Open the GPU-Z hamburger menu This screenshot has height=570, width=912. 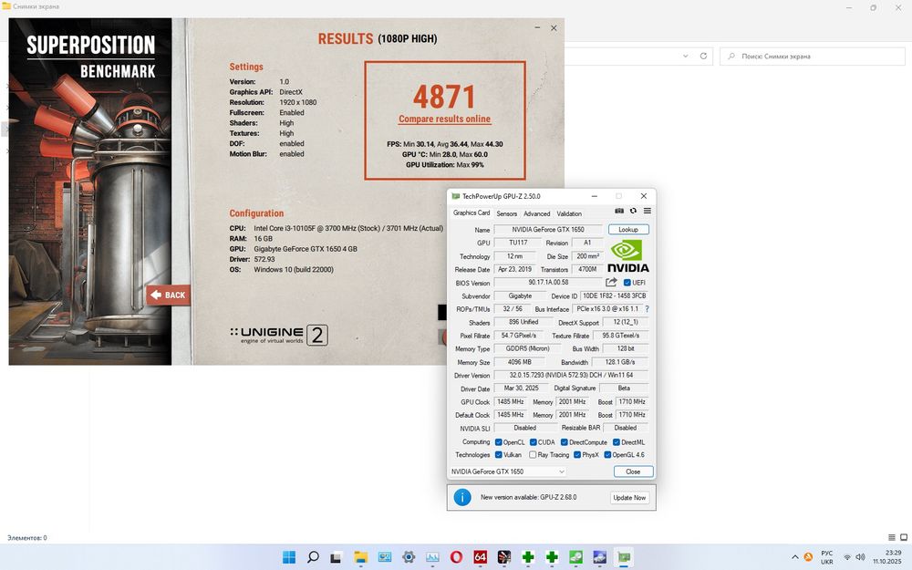[x=648, y=212]
